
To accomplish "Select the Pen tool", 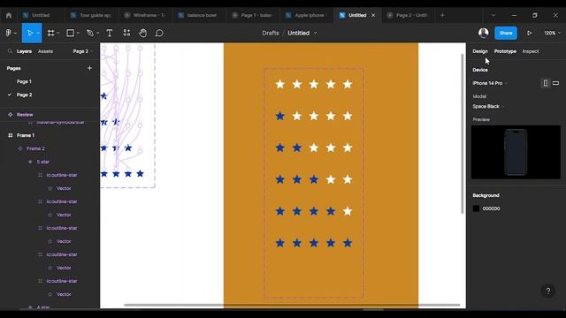I will click(x=90, y=33).
